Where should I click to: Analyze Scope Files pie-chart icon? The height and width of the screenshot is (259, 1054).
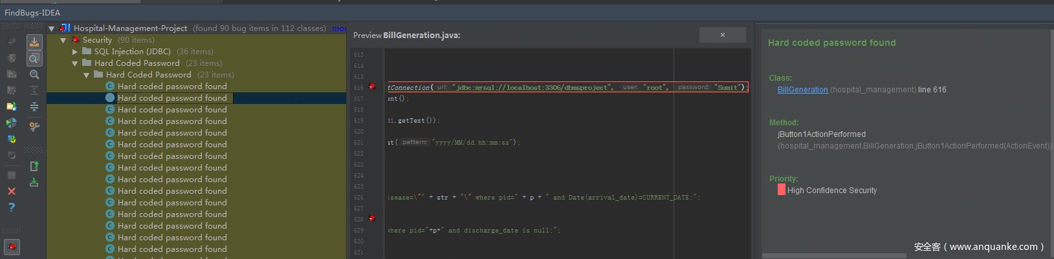point(12,123)
